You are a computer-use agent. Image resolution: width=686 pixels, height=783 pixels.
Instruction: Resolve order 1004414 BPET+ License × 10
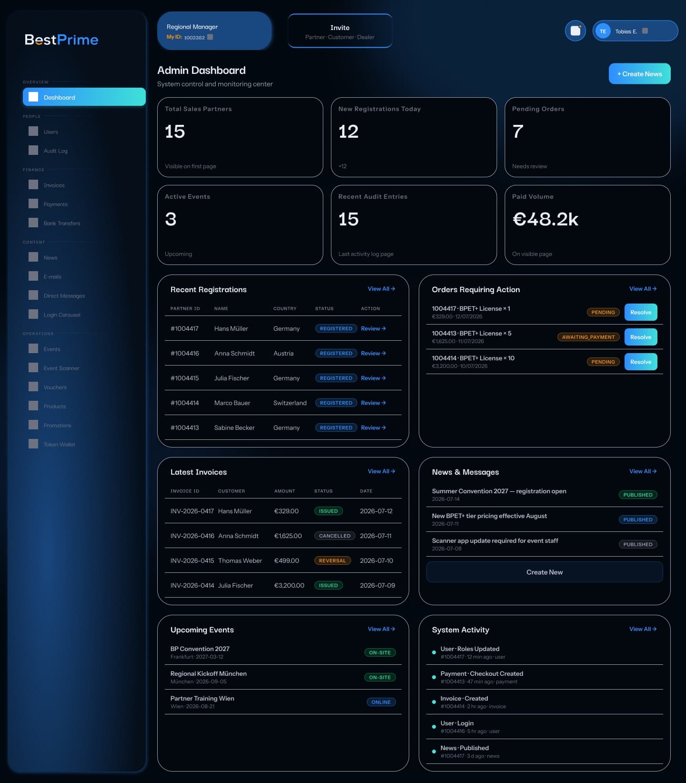click(640, 362)
